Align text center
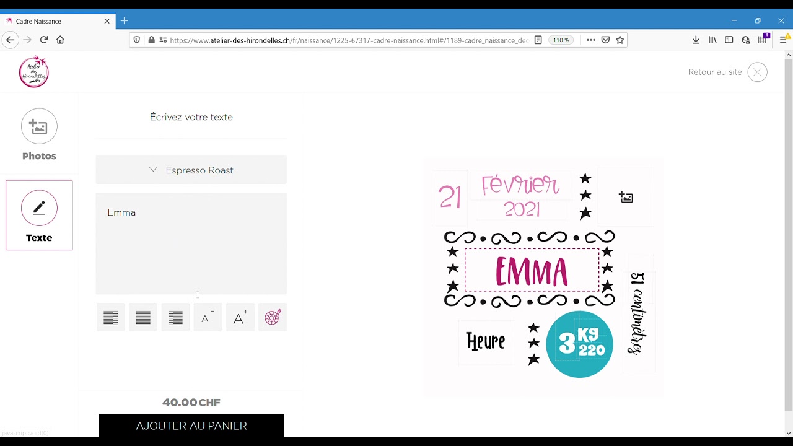Viewport: 793px width, 446px height. click(143, 318)
